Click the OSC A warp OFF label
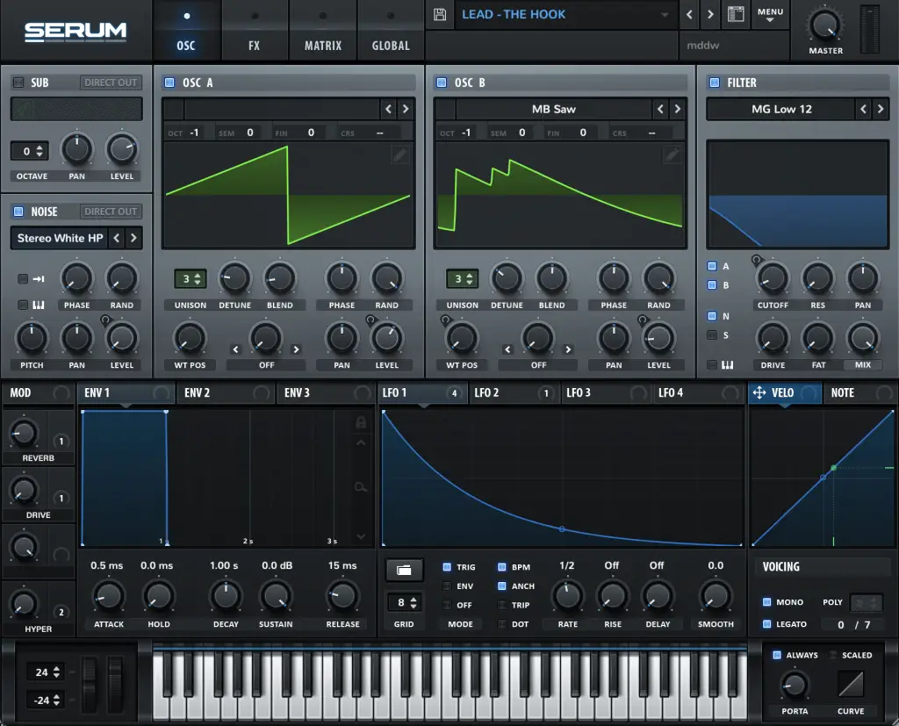899x726 pixels. pos(267,364)
